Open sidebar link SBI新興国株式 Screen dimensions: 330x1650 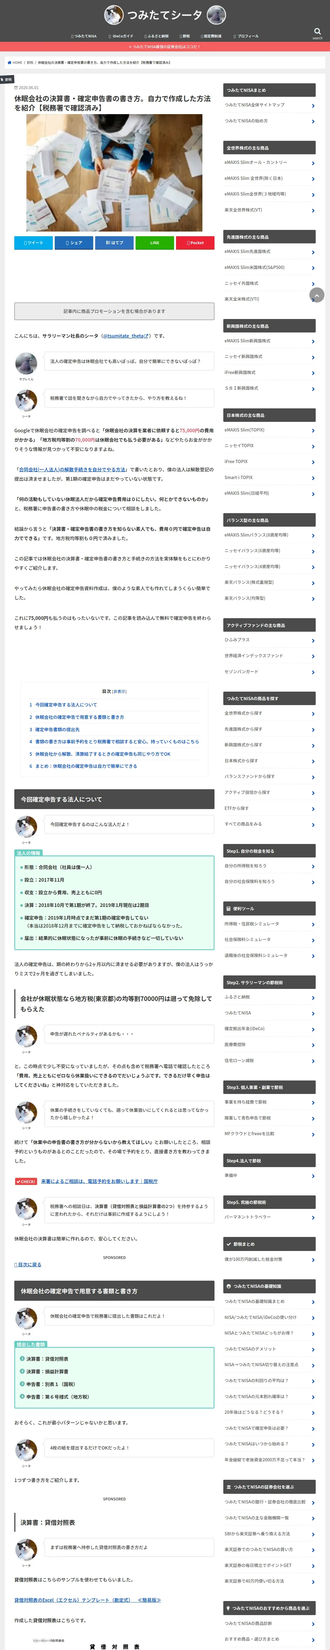241,388
